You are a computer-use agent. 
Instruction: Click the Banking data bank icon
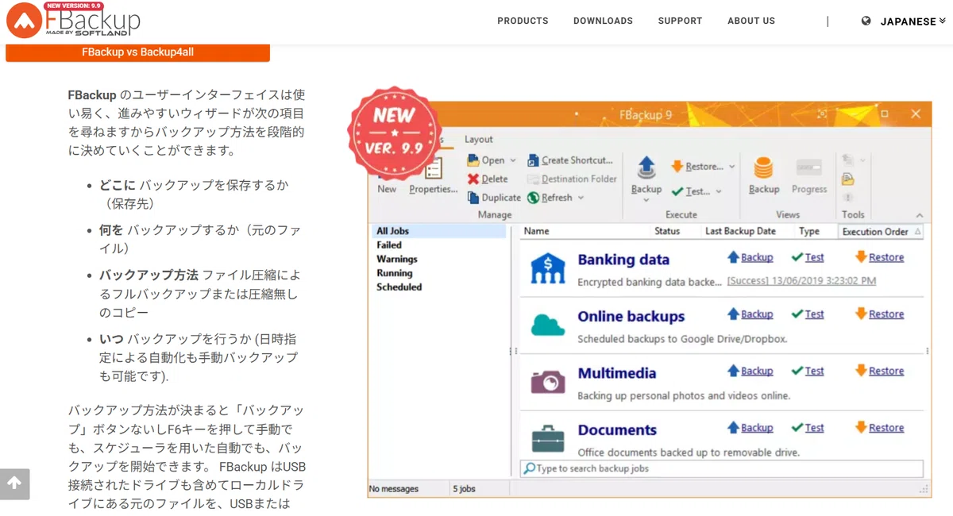coord(548,269)
